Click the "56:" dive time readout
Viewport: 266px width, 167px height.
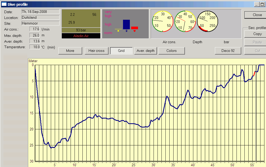95,14
